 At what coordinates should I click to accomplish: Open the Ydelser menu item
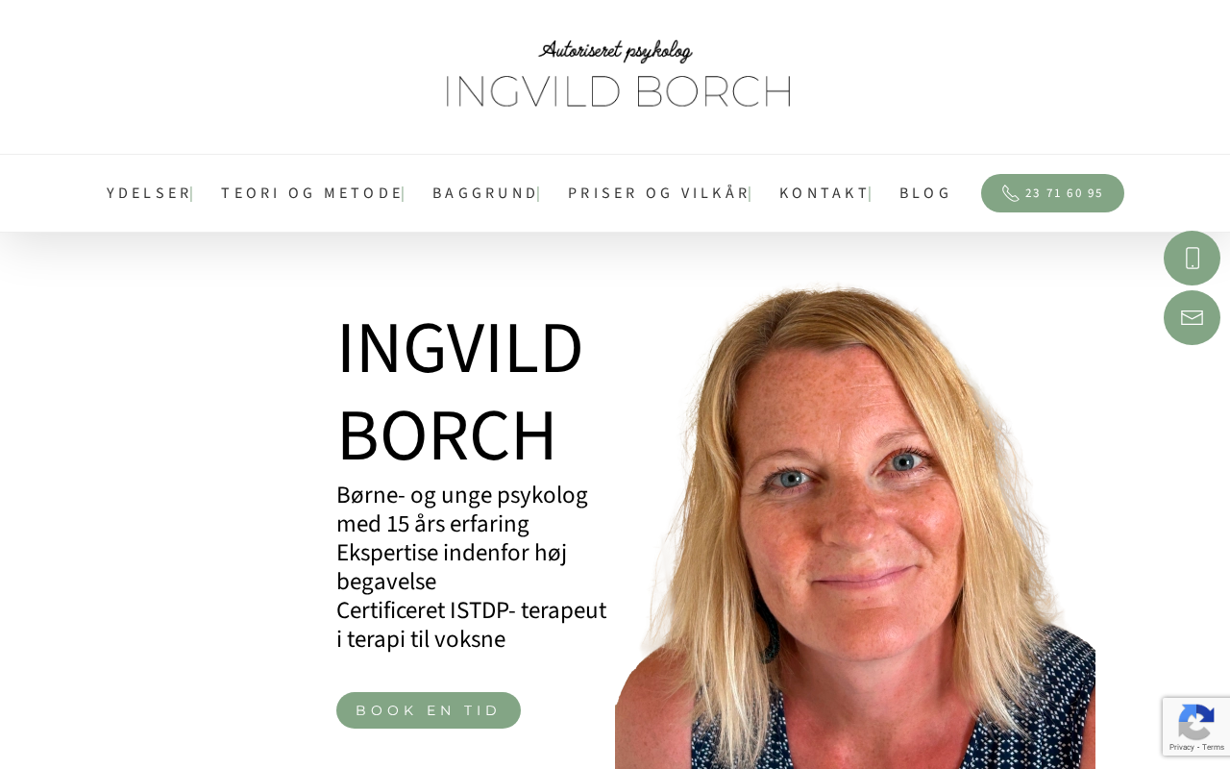pyautogui.click(x=149, y=193)
